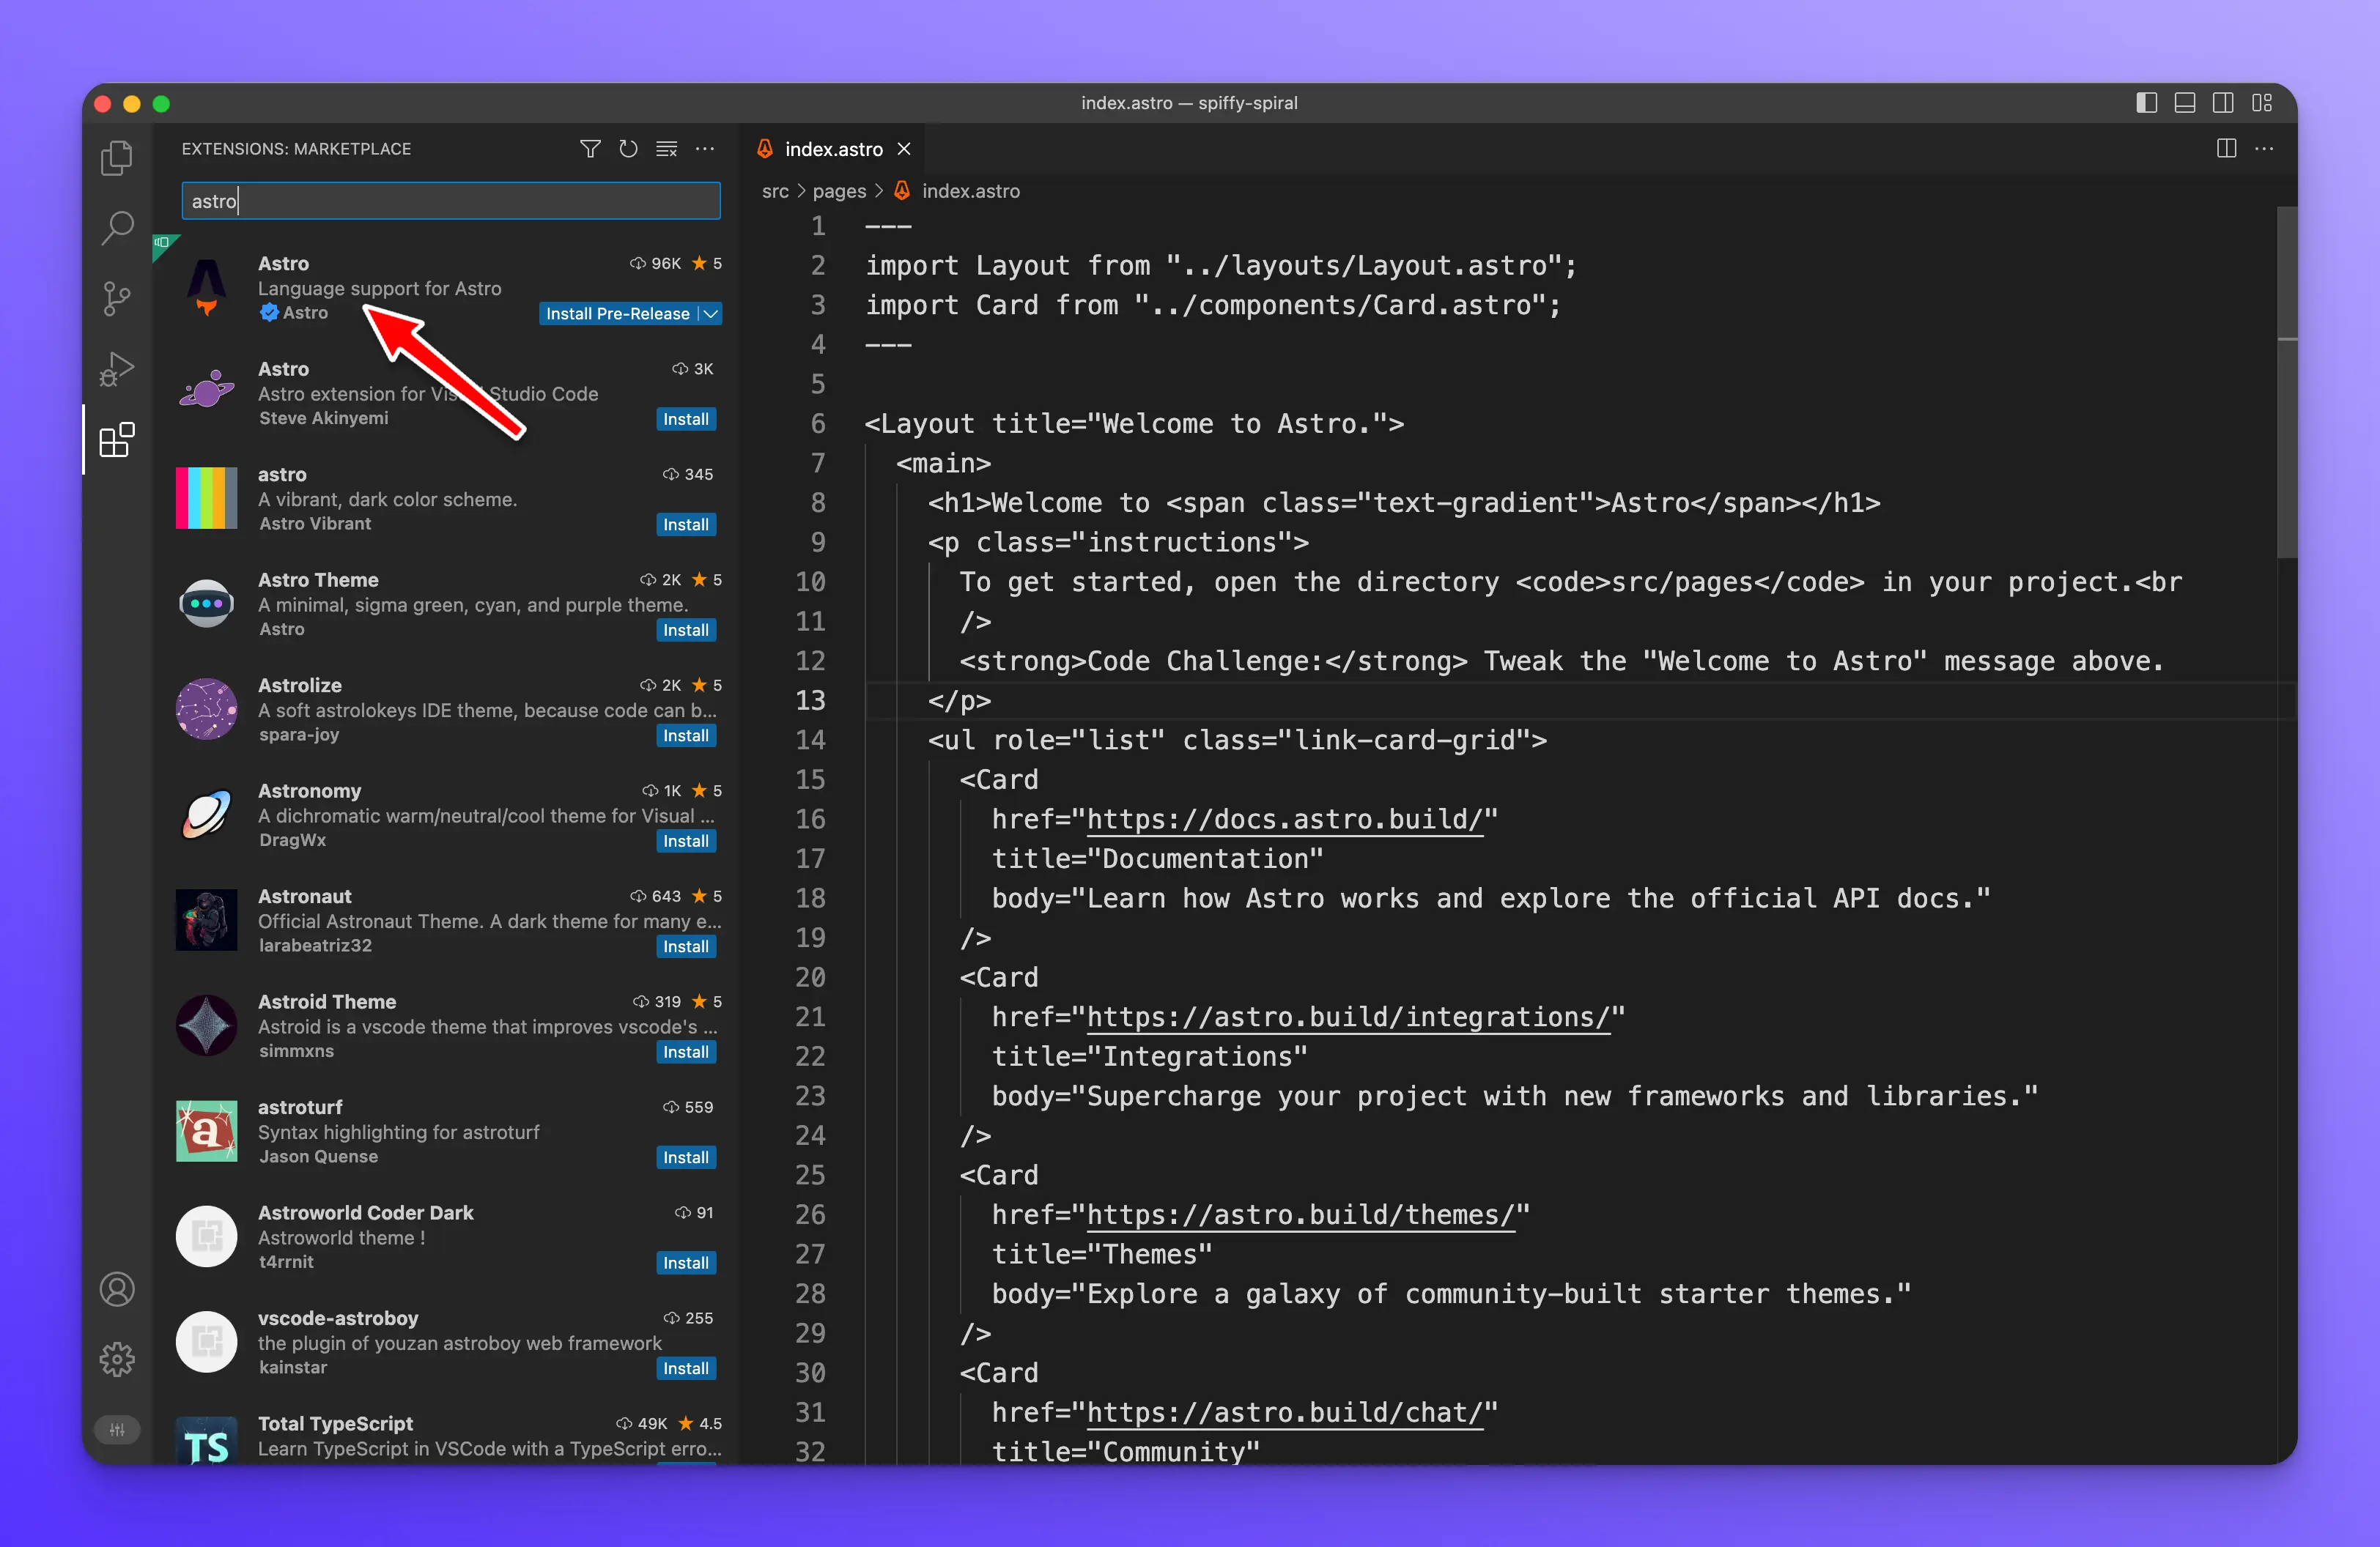Screen dimensions: 2380x1547
Task: Open the Accounts menu icon
Action: 117,1289
